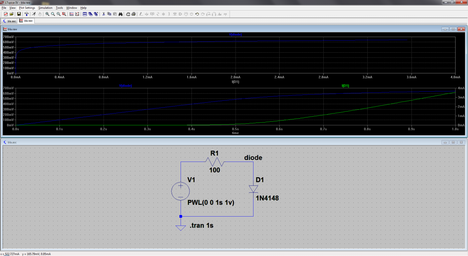Click the D1 diode symbol
This screenshot has height=256, width=468.
tap(253, 189)
